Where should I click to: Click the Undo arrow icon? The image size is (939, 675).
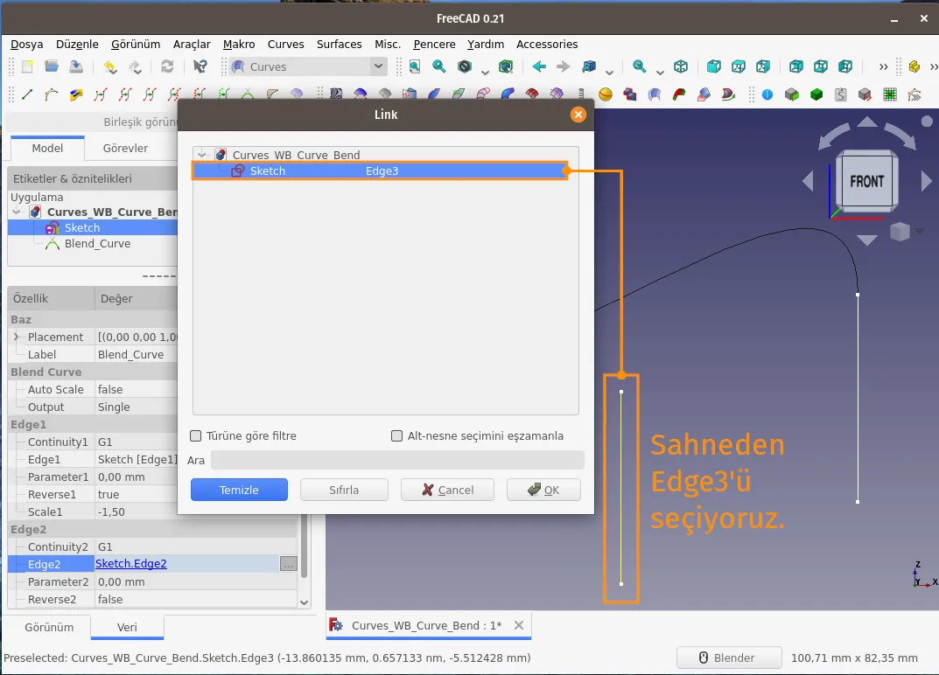coord(110,66)
